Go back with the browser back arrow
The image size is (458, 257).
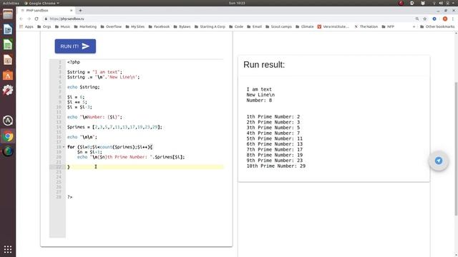[21, 19]
